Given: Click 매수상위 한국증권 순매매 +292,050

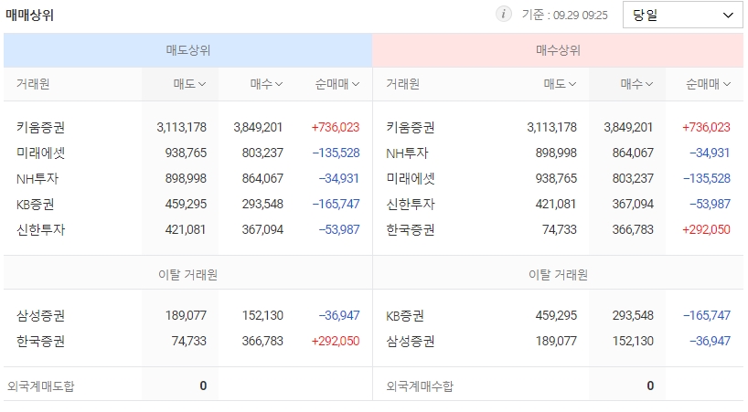Looking at the screenshot, I should point(706,229).
